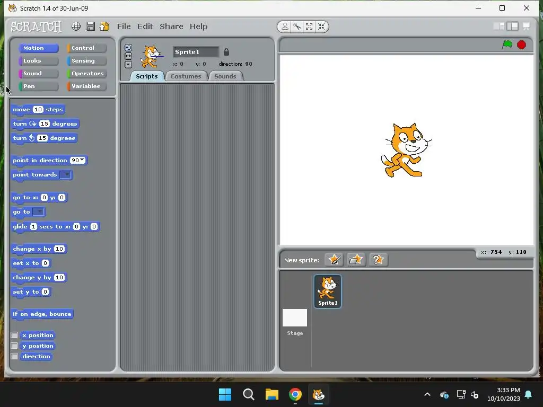Switch to small stage view mode
The image size is (543, 407).
pos(498,26)
